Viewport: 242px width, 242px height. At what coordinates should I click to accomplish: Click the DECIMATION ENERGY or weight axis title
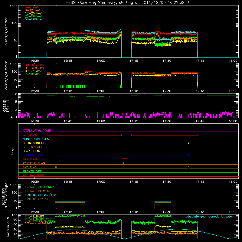coord(5,196)
